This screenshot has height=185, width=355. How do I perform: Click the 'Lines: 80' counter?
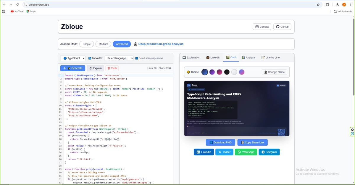click(x=152, y=68)
